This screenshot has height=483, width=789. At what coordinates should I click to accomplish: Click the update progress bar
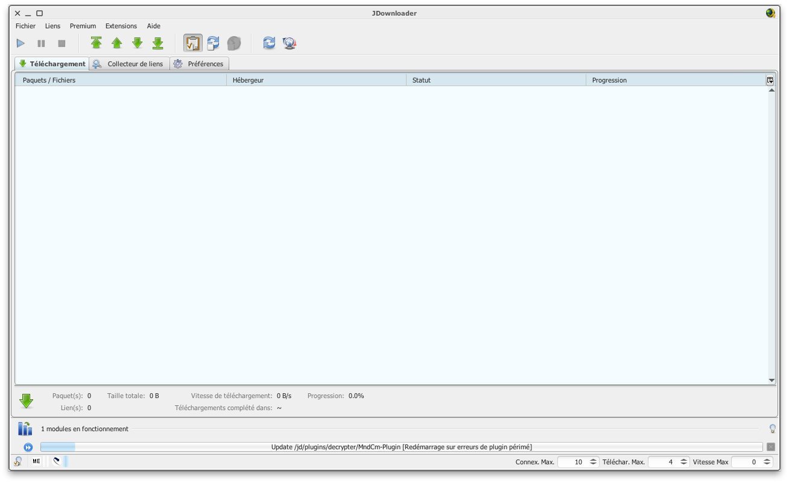(x=402, y=447)
